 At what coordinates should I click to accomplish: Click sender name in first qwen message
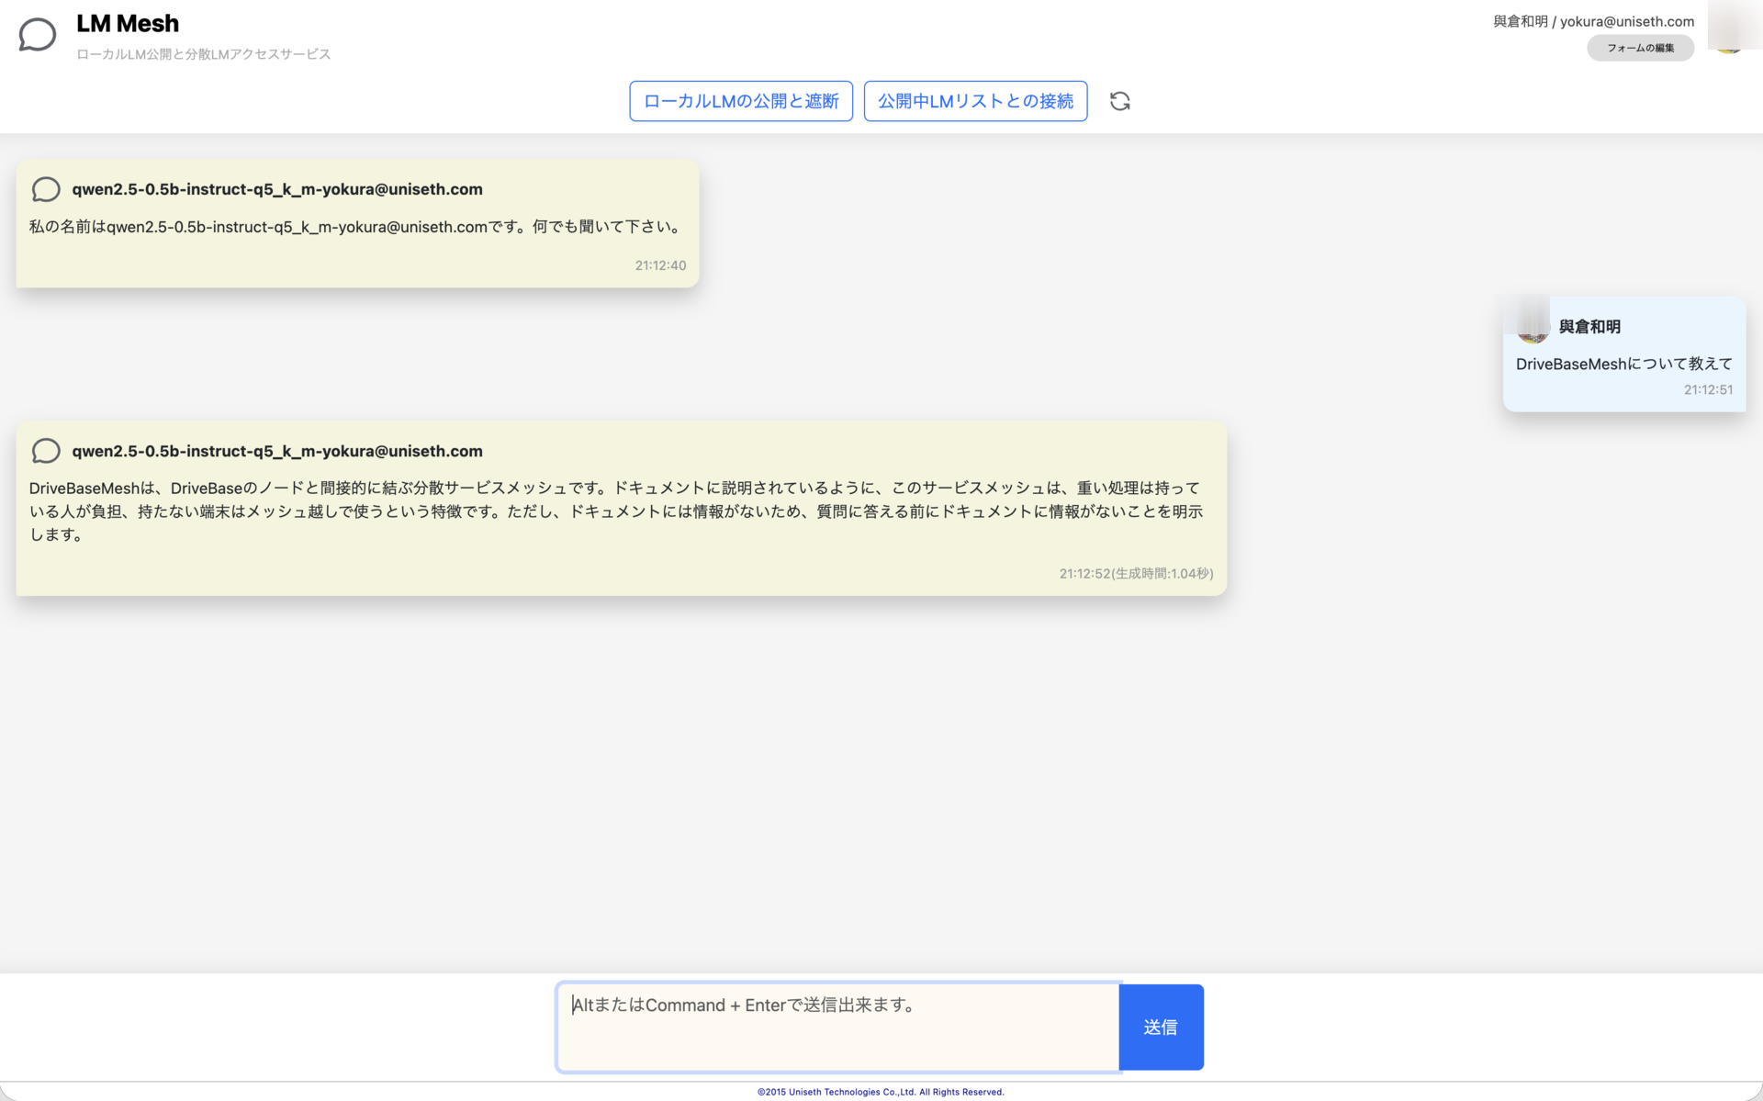[277, 189]
